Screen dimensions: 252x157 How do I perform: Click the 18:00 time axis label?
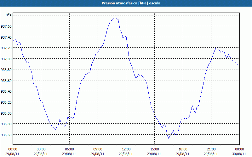click(x=183, y=149)
